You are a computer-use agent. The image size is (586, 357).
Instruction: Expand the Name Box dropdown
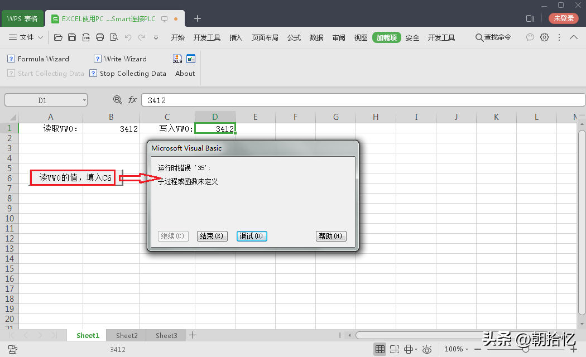[x=84, y=100]
